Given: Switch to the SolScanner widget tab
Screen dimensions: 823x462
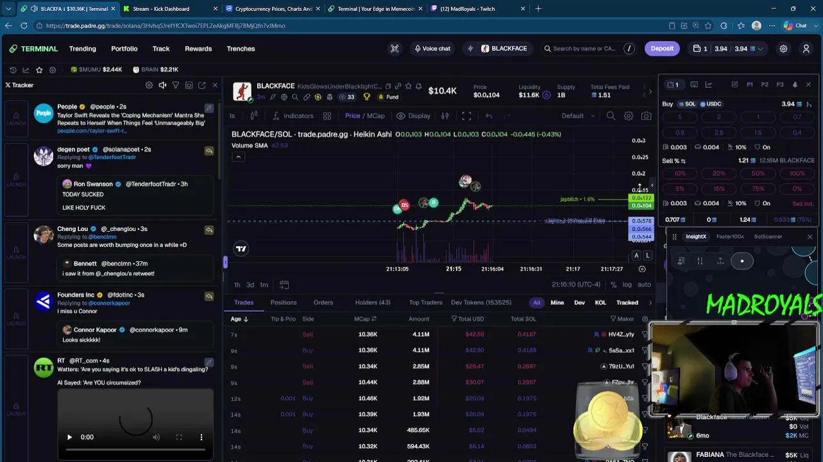Looking at the screenshot, I should [768, 237].
